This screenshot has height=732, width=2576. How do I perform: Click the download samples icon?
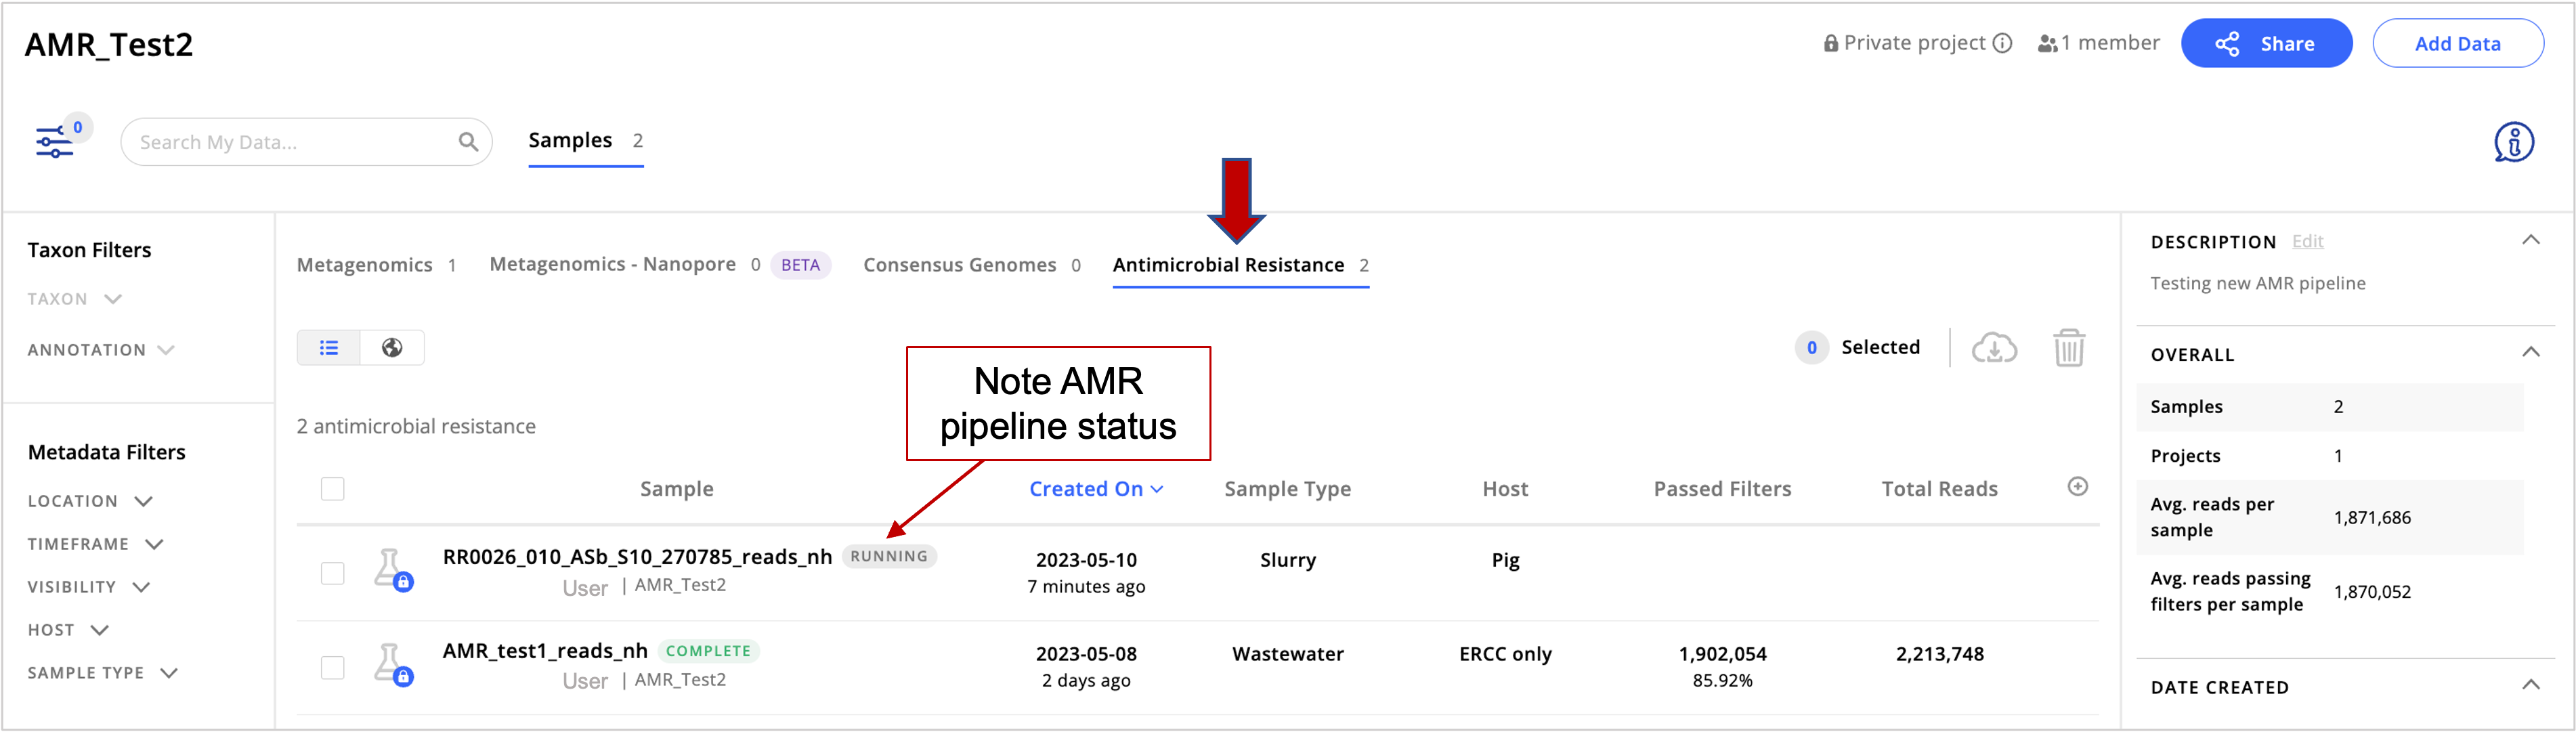pyautogui.click(x=1995, y=348)
